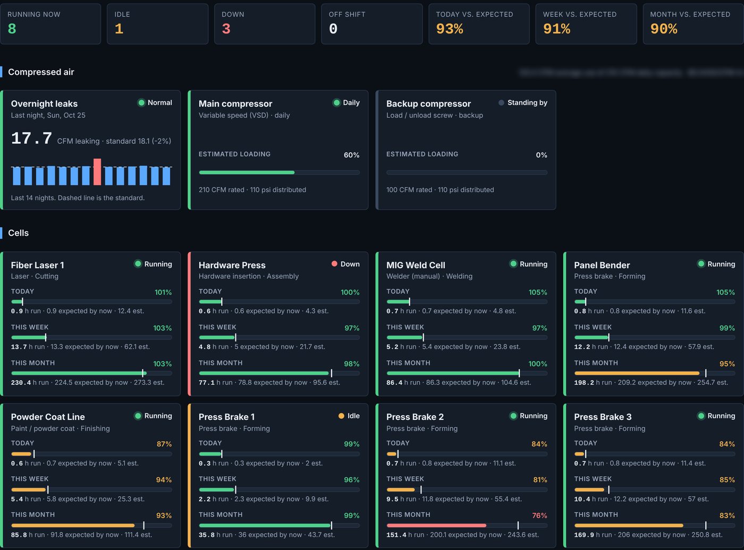This screenshot has height=550, width=744.
Task: Click the 'Load / unload screw · backup' subtitle
Action: [x=435, y=115]
